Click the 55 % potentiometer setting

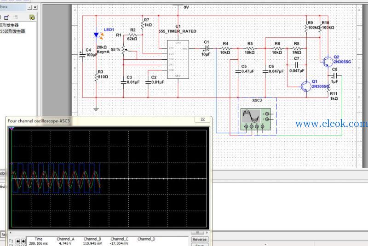(x=115, y=50)
